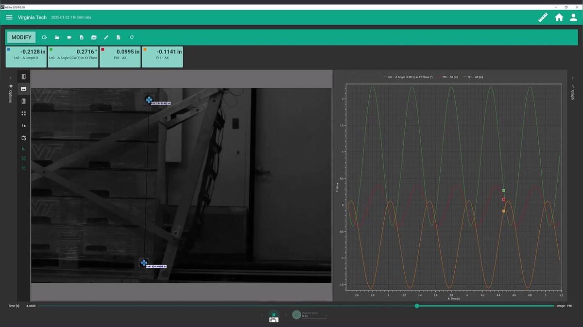
Task: Open the user account profile icon
Action: (x=573, y=17)
